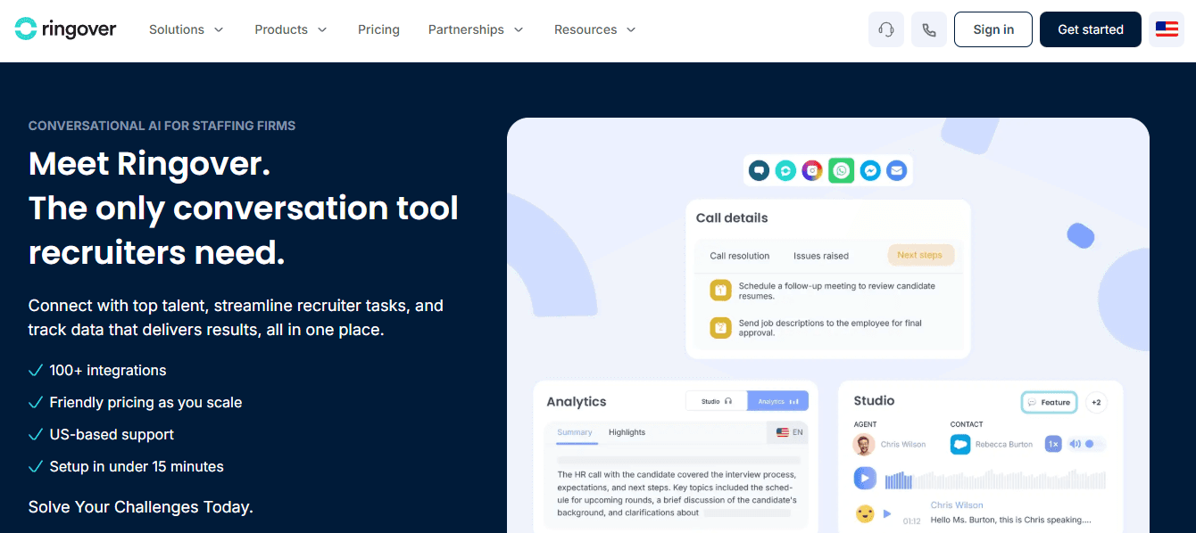Viewport: 1196px width, 533px height.
Task: Select the Next steps tab
Action: pos(920,255)
